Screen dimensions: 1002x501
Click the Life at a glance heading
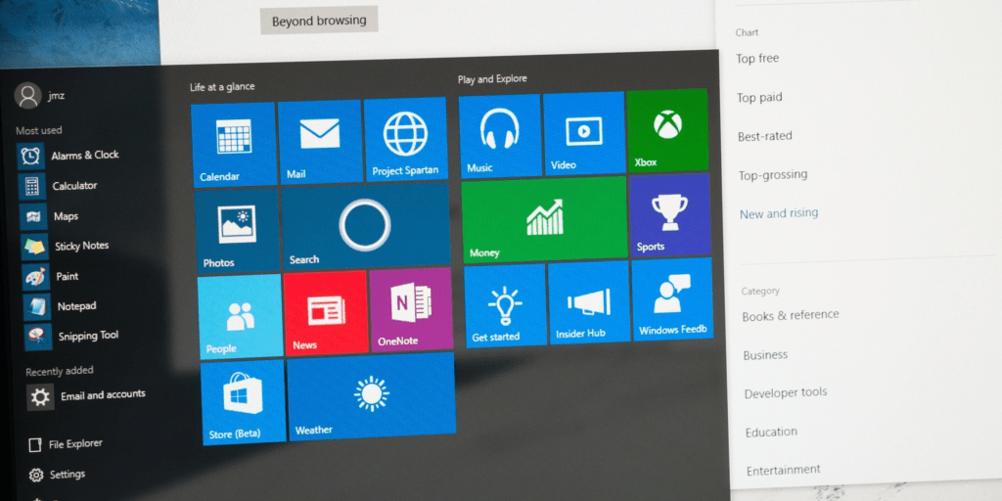(222, 87)
